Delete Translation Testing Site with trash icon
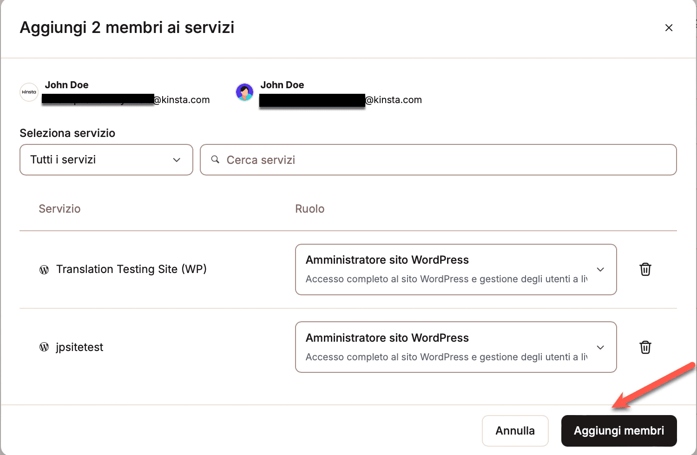The height and width of the screenshot is (455, 697). [645, 269]
